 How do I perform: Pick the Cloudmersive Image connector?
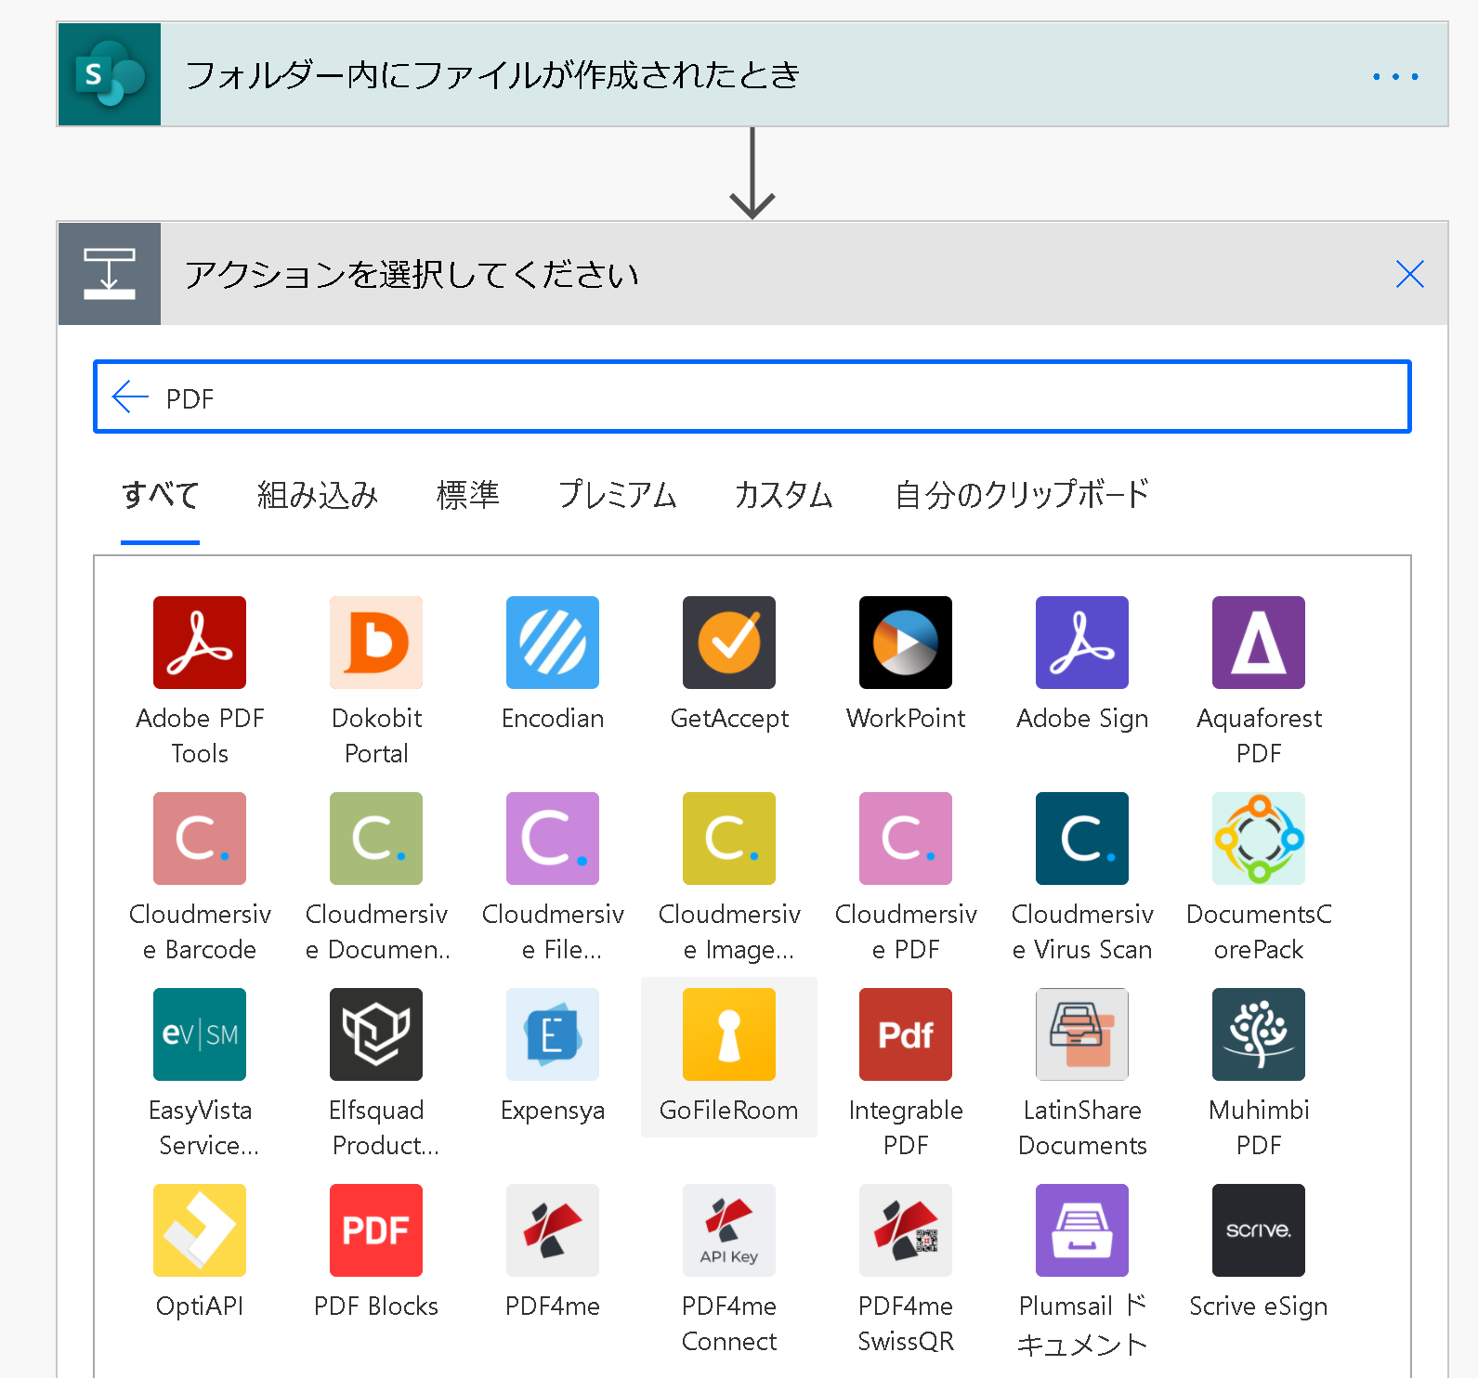point(729,838)
